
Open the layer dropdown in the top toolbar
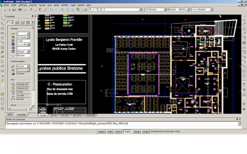(115, 9)
